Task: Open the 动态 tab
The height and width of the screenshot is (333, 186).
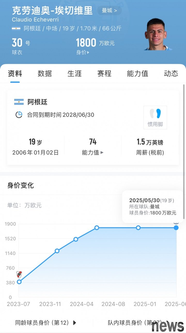Action: coord(171,73)
